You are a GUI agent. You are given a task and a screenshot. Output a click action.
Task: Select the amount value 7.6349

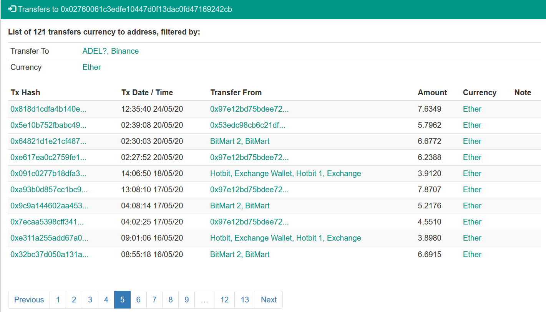[430, 109]
